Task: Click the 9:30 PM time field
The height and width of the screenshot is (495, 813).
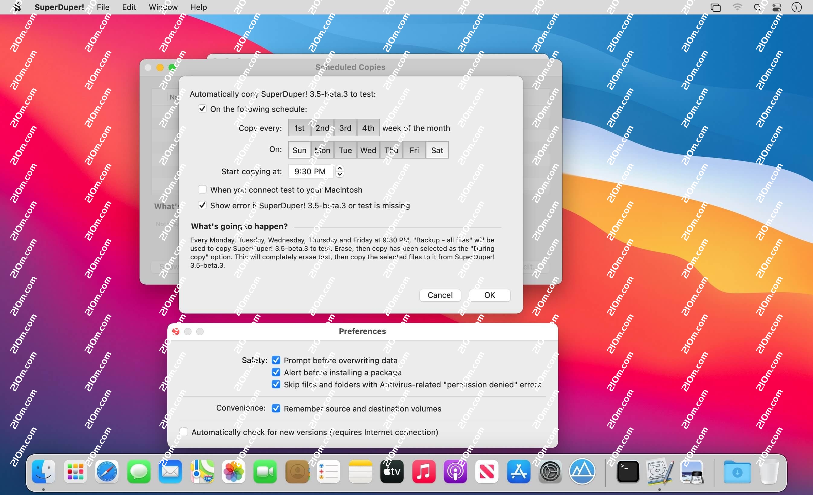Action: pos(310,171)
